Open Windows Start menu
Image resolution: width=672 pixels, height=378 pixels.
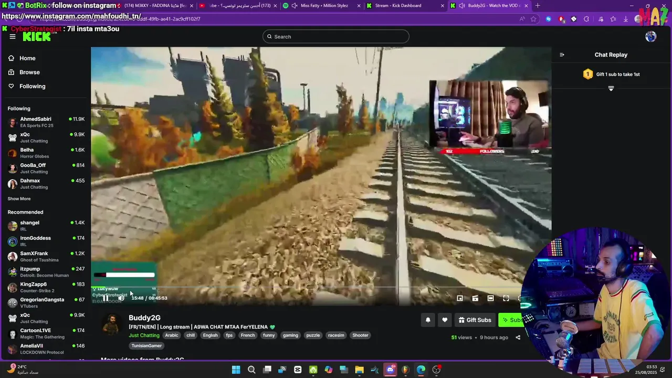coord(236,370)
